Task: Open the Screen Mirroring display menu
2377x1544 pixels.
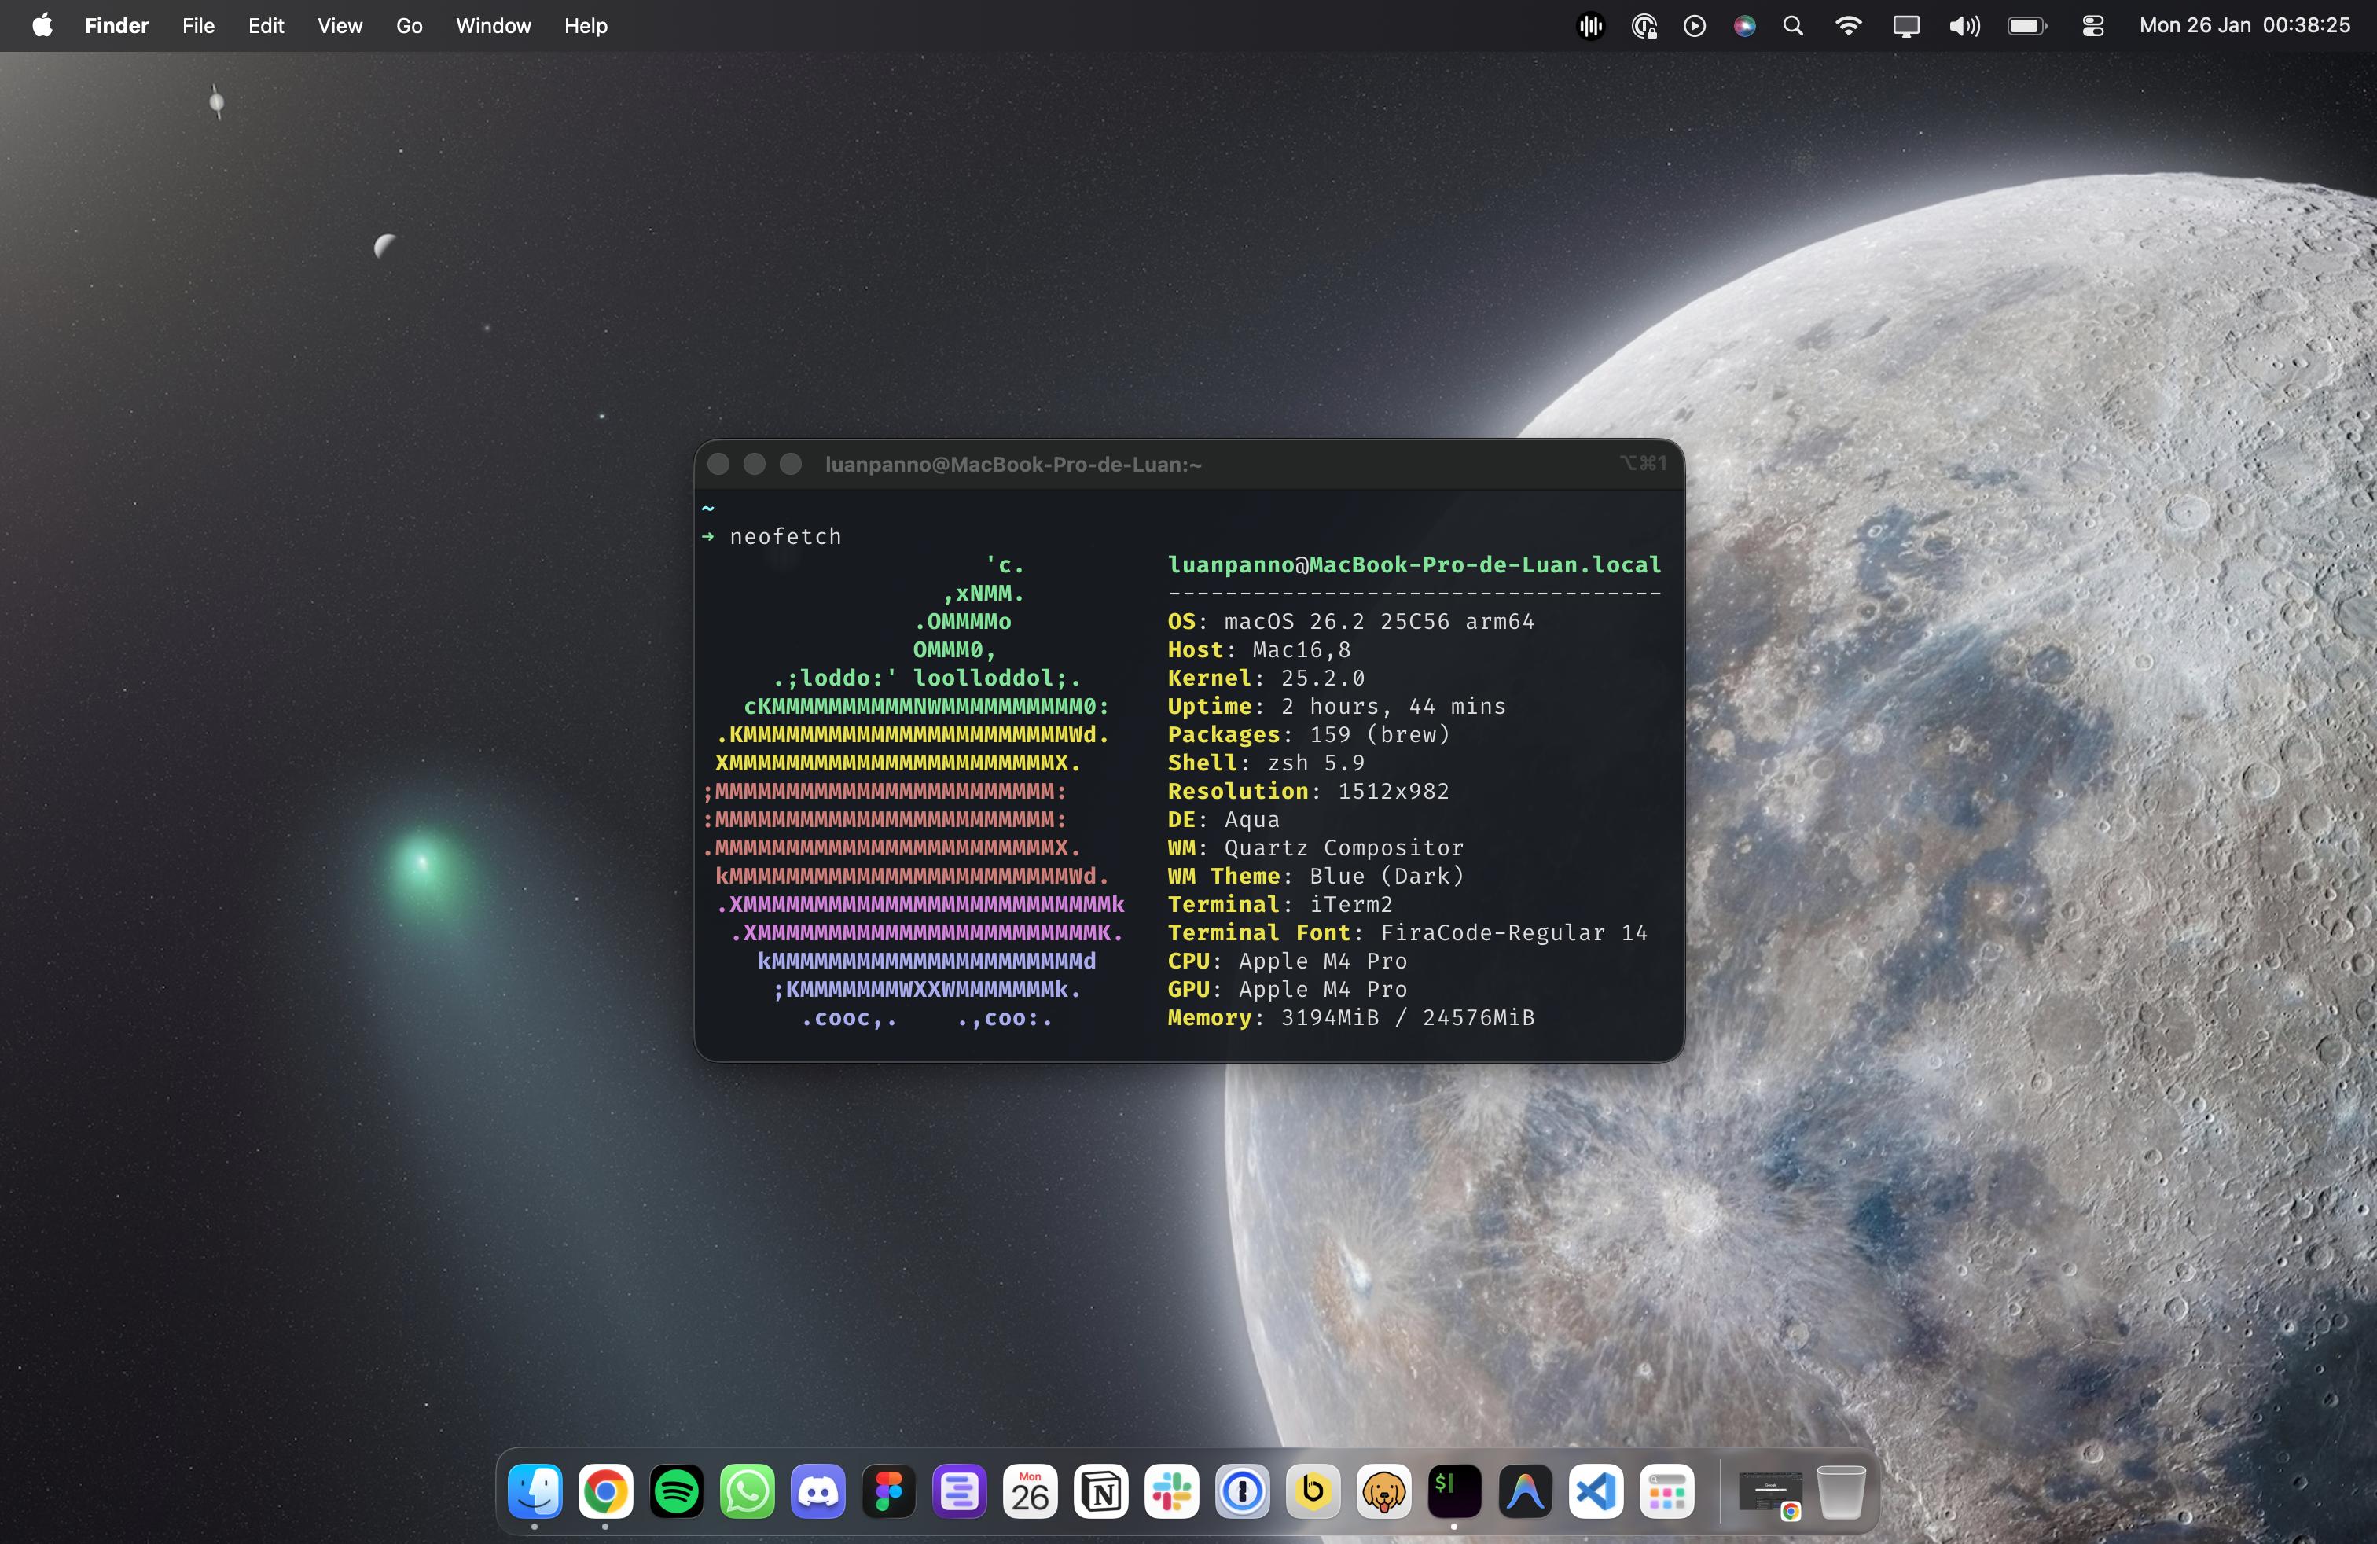Action: [x=1905, y=26]
